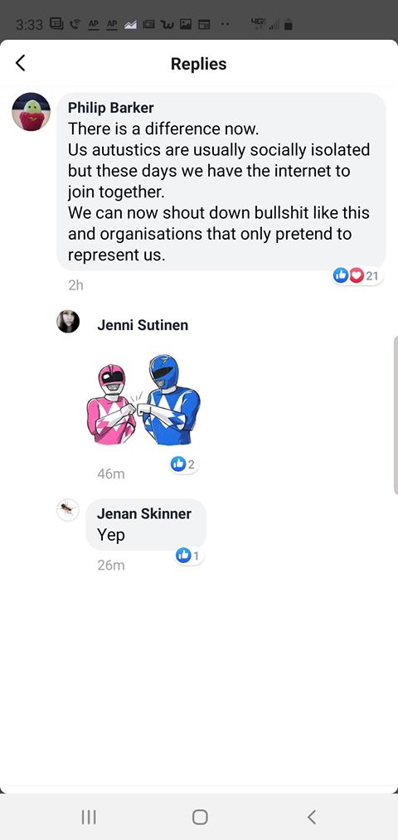Viewport: 398px width, 840px height.
Task: View the 1 like on the Yep reply
Action: click(189, 556)
